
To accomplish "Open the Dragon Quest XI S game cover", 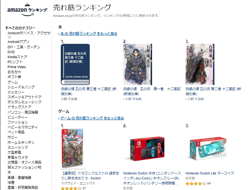I will tap(72, 149).
